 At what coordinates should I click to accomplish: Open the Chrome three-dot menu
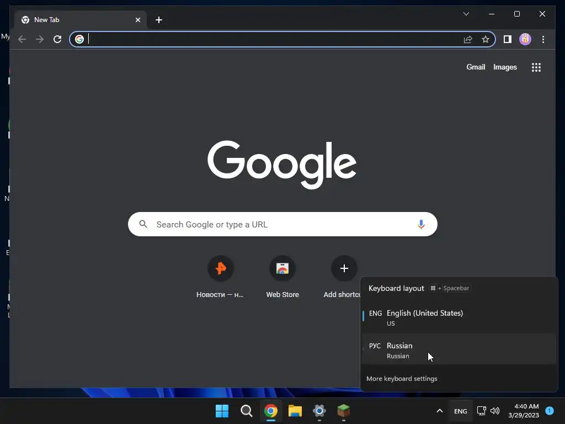[543, 39]
